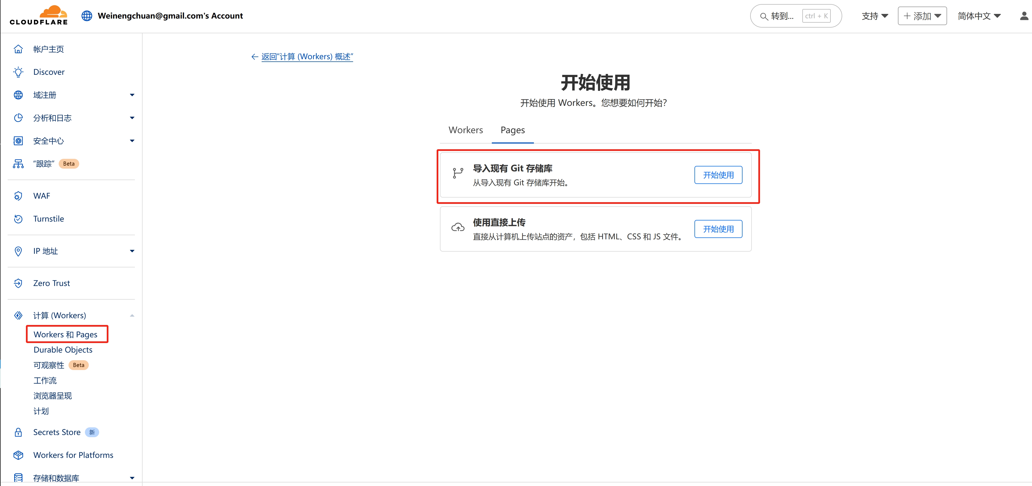Image resolution: width=1032 pixels, height=486 pixels.
Task: Open 工作流 in sidebar
Action: [45, 380]
